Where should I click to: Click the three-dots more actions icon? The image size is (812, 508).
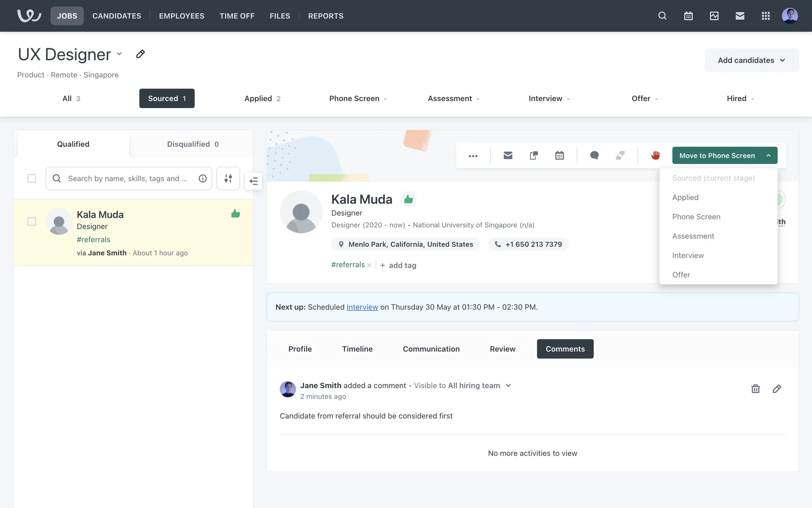click(x=473, y=156)
